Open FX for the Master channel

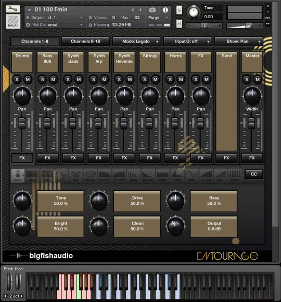252,158
